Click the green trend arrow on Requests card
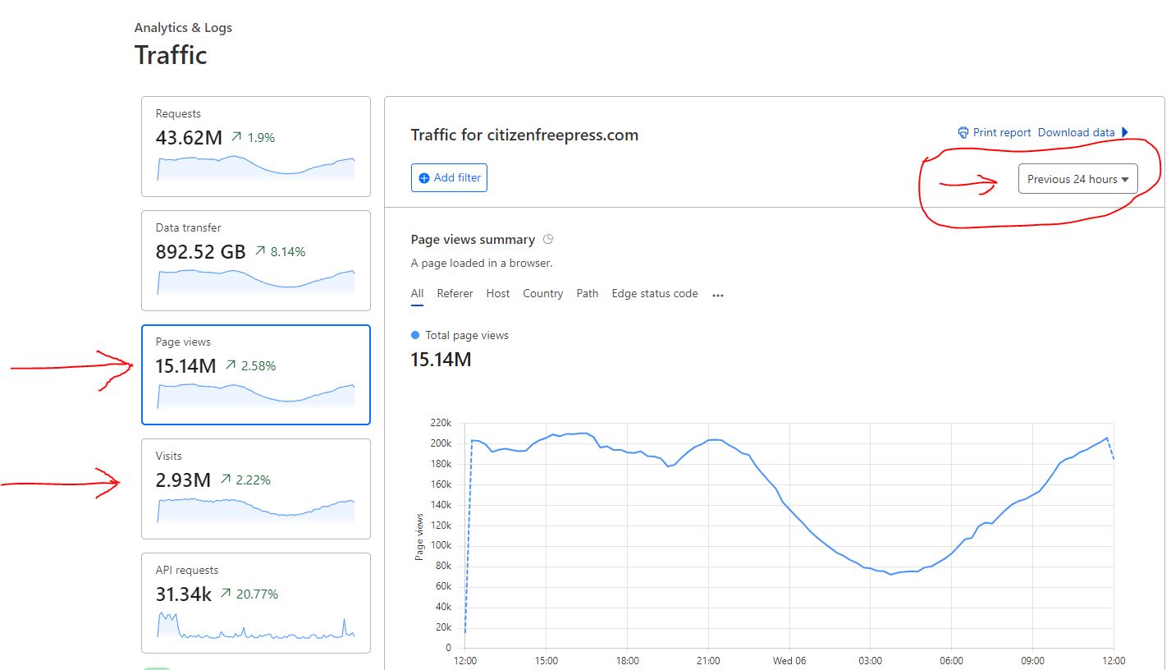The image size is (1171, 670). (x=236, y=137)
